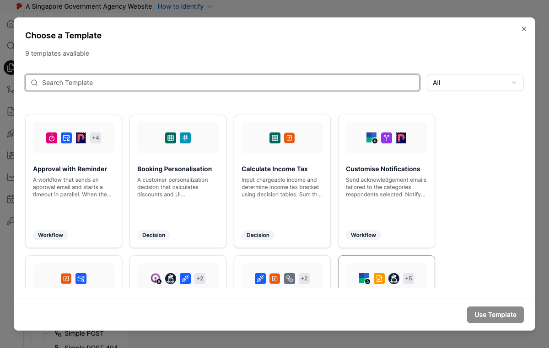Image resolution: width=549 pixels, height=348 pixels.
Task: Click the orange function icon beside the grey workflow icon
Action: coord(275,279)
